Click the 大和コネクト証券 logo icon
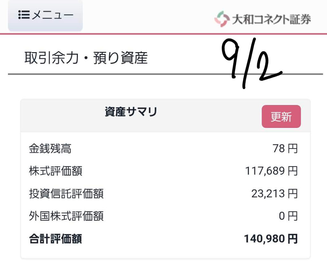The image size is (327, 263). coord(222,19)
